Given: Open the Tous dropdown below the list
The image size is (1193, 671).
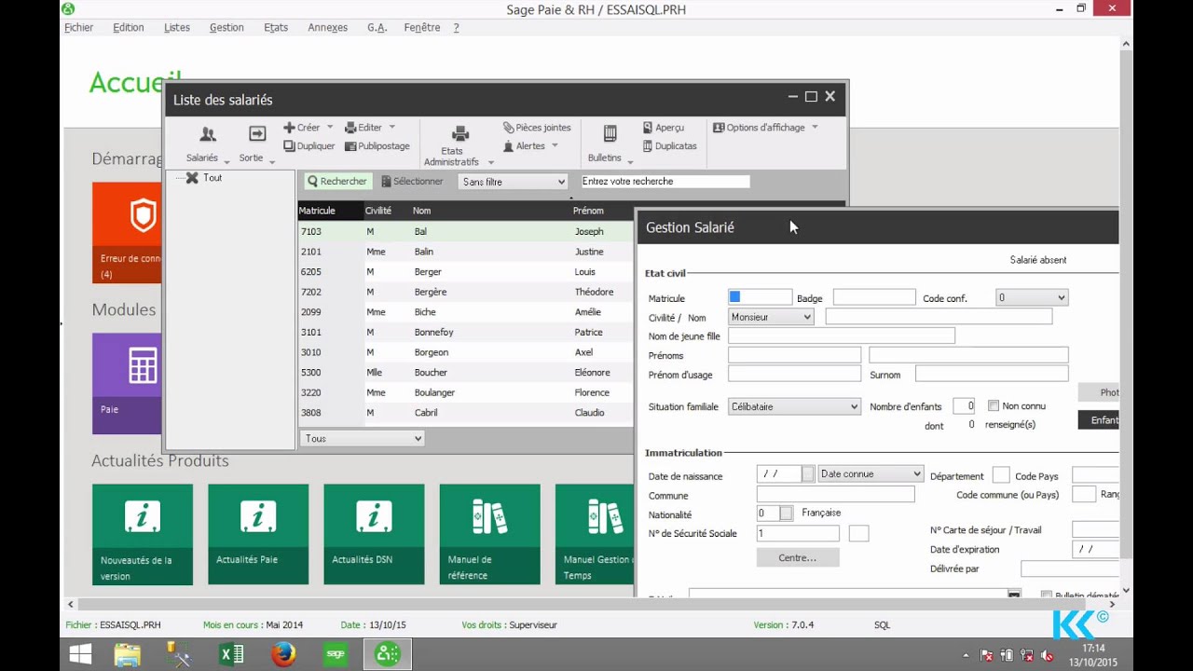Looking at the screenshot, I should (x=362, y=438).
